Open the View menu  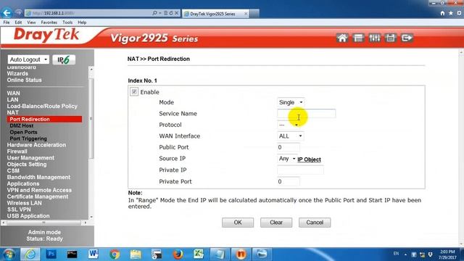point(31,22)
